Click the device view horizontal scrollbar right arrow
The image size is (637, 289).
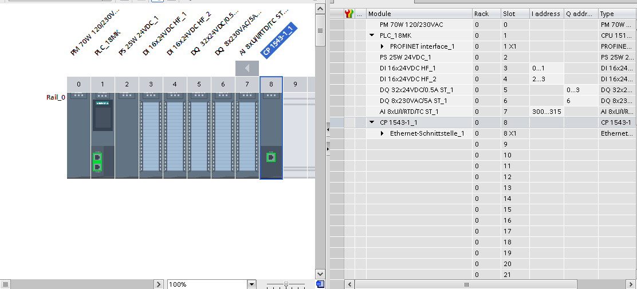tap(160, 284)
